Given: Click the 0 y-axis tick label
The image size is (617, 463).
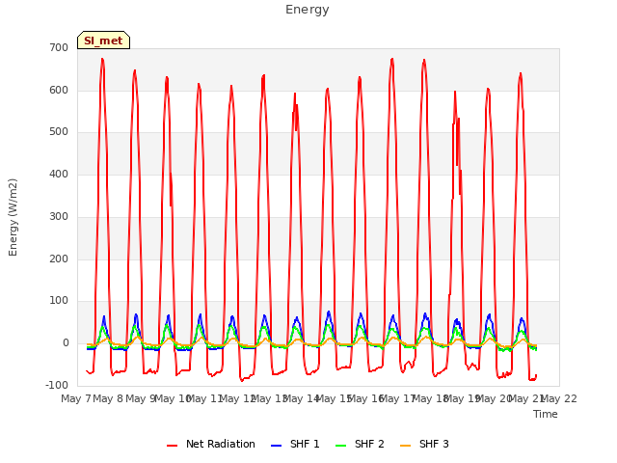Looking at the screenshot, I should coord(66,343).
